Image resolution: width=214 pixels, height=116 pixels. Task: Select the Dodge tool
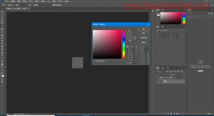2,49
